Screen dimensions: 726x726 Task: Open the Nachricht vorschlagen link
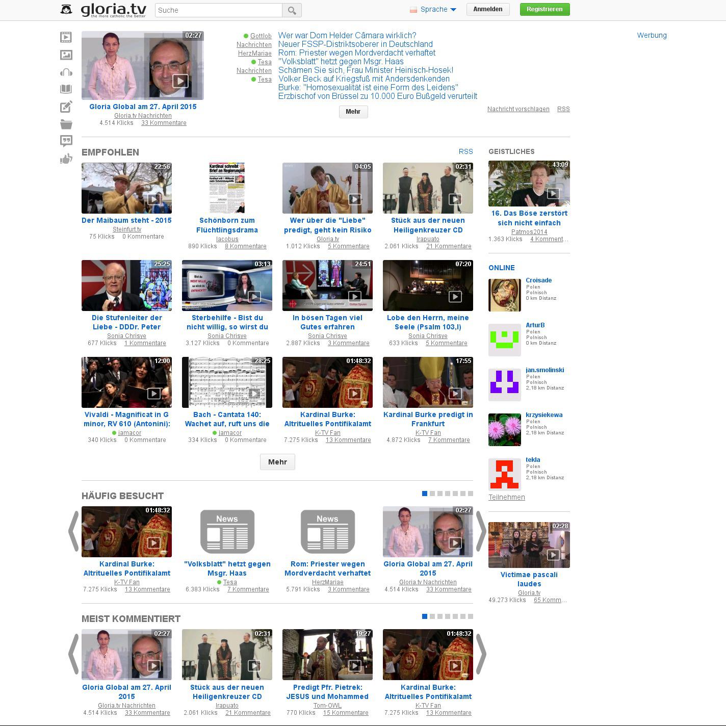pyautogui.click(x=518, y=109)
